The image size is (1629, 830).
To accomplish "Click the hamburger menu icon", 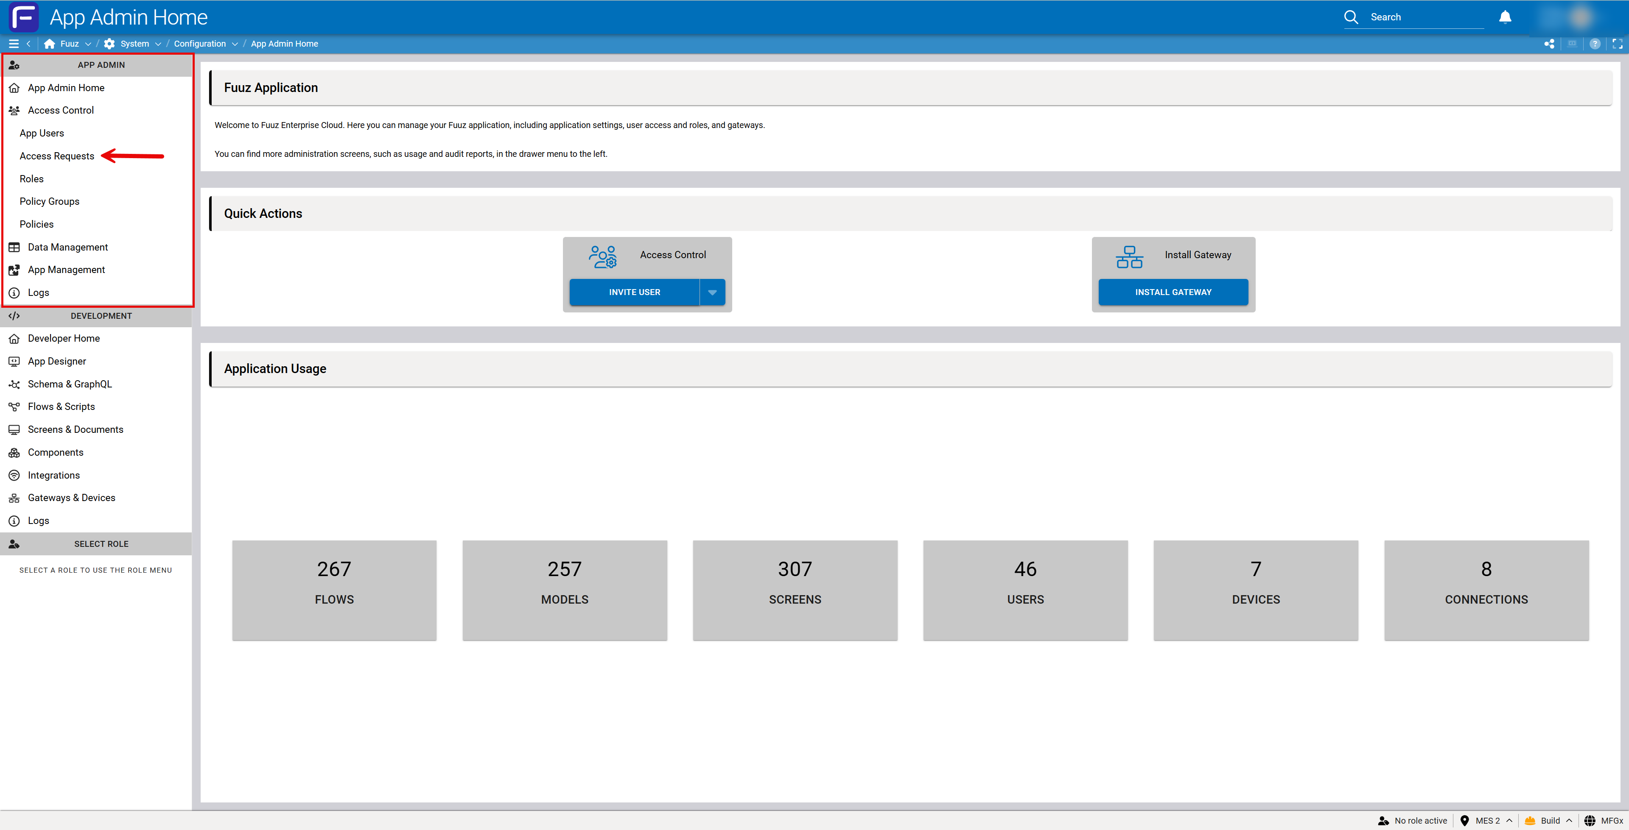I will [13, 44].
